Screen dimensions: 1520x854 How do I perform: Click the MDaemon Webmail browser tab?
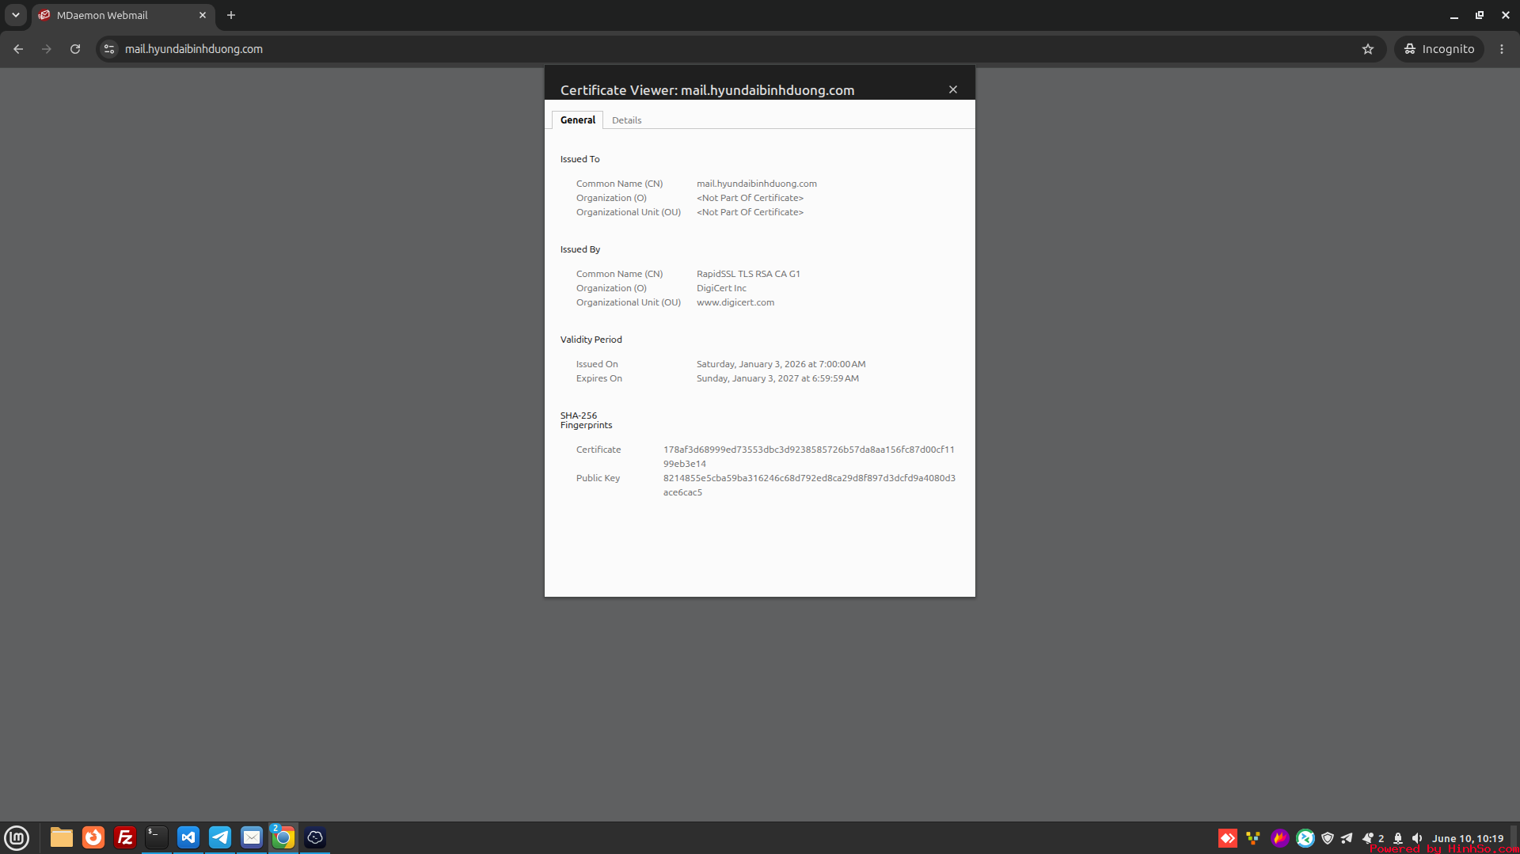[x=123, y=15]
